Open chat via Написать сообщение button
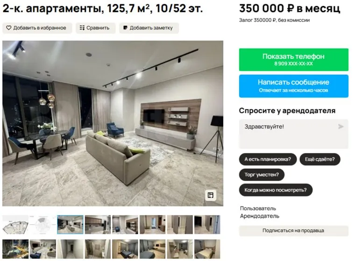The height and width of the screenshot is (261, 355). point(294,86)
